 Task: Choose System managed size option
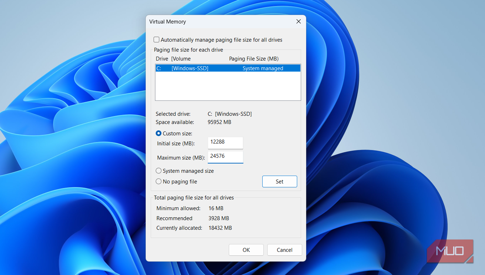159,171
